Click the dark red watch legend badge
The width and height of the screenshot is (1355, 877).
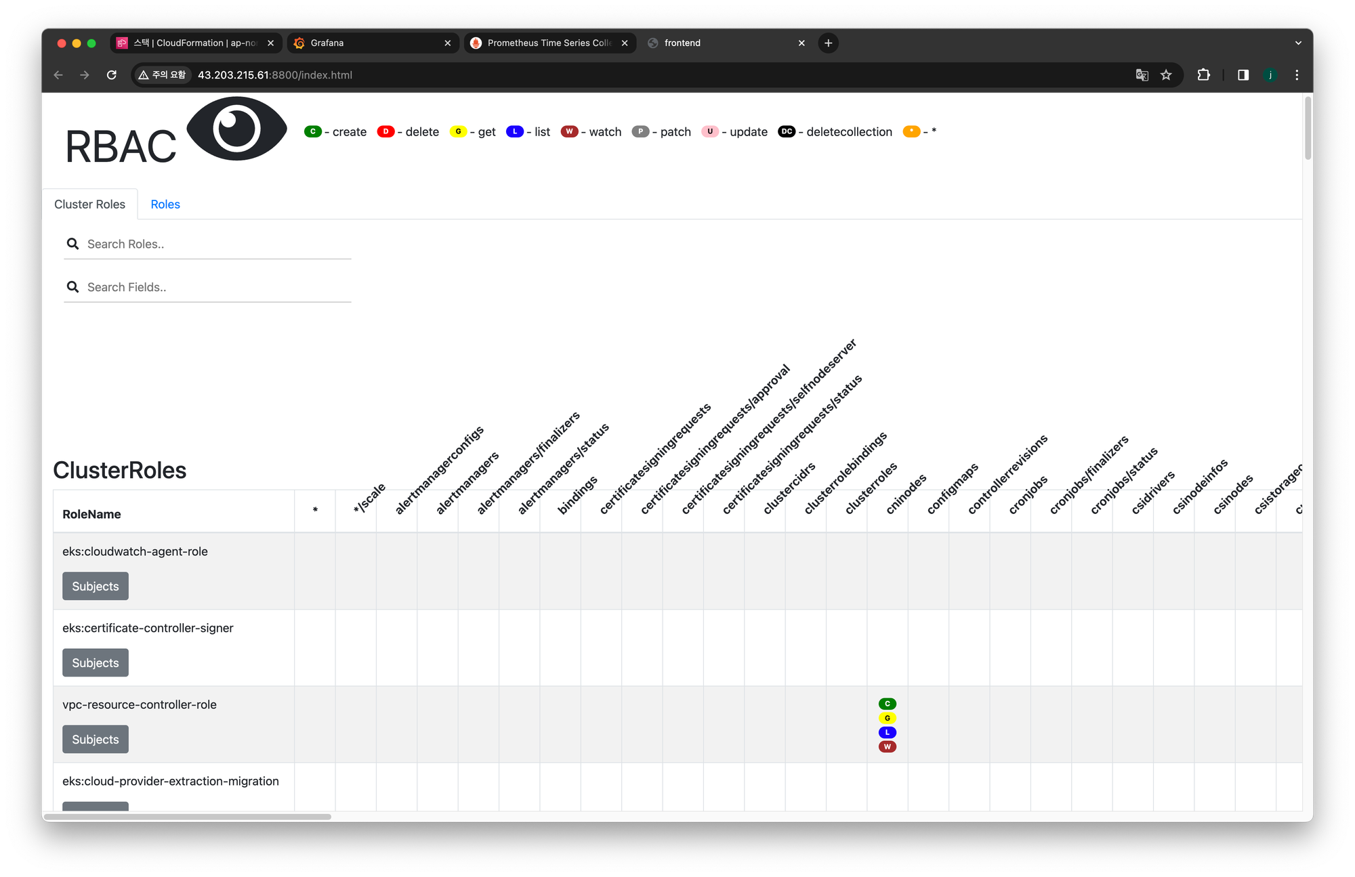tap(569, 131)
